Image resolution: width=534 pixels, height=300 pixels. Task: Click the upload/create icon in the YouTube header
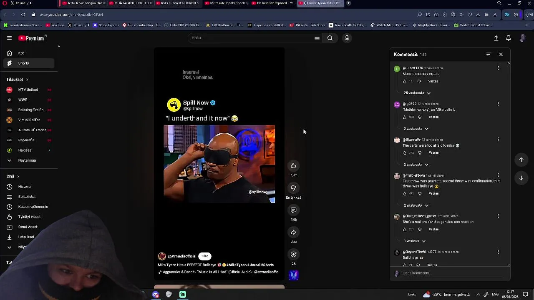click(x=496, y=38)
